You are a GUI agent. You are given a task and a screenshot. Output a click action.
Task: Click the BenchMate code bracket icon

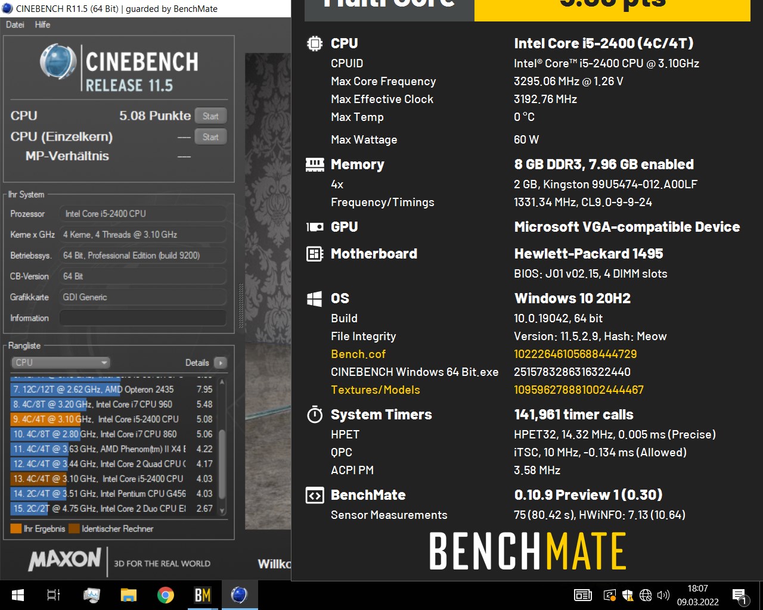click(314, 495)
